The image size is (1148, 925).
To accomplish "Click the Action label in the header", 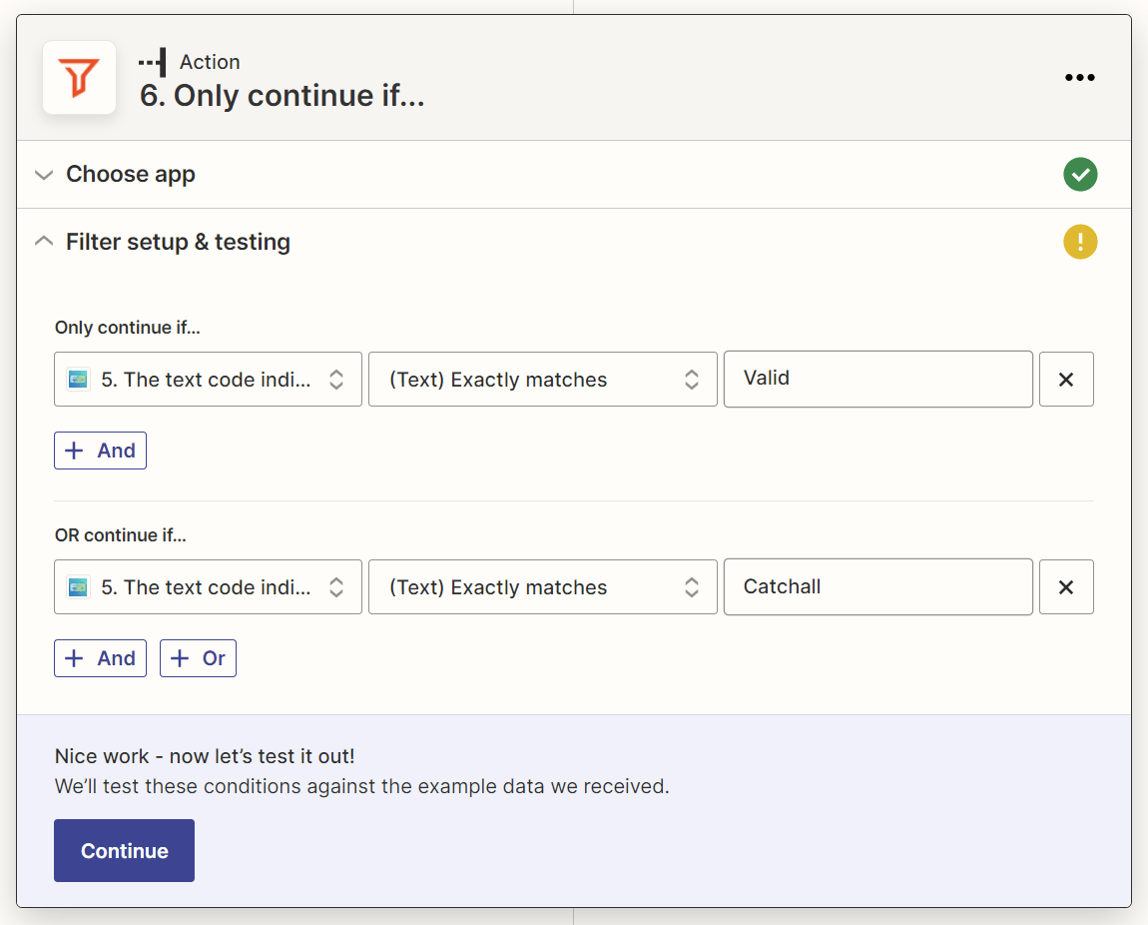I will [x=209, y=61].
